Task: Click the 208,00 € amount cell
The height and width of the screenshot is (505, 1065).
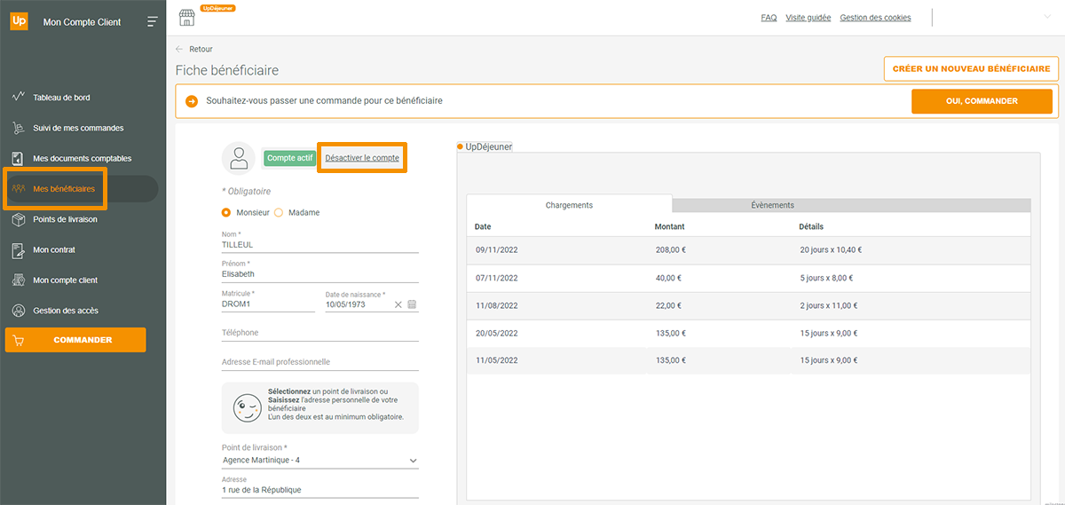Action: (x=670, y=250)
